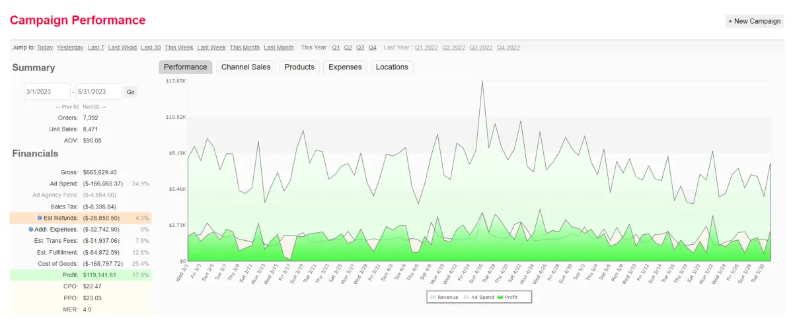
Task: Jump to This Month
Action: 245,48
